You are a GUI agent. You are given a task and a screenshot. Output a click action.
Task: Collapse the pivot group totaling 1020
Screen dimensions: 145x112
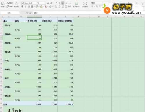click(x=4, y=96)
